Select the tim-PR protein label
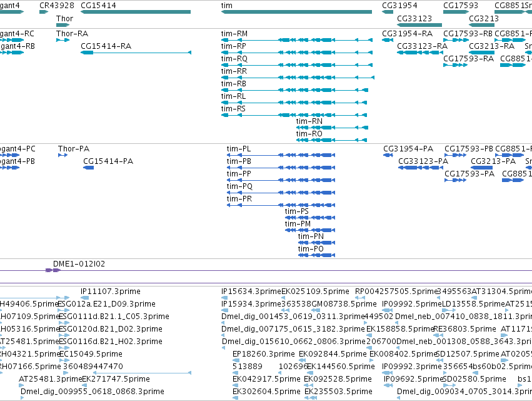 239,199
